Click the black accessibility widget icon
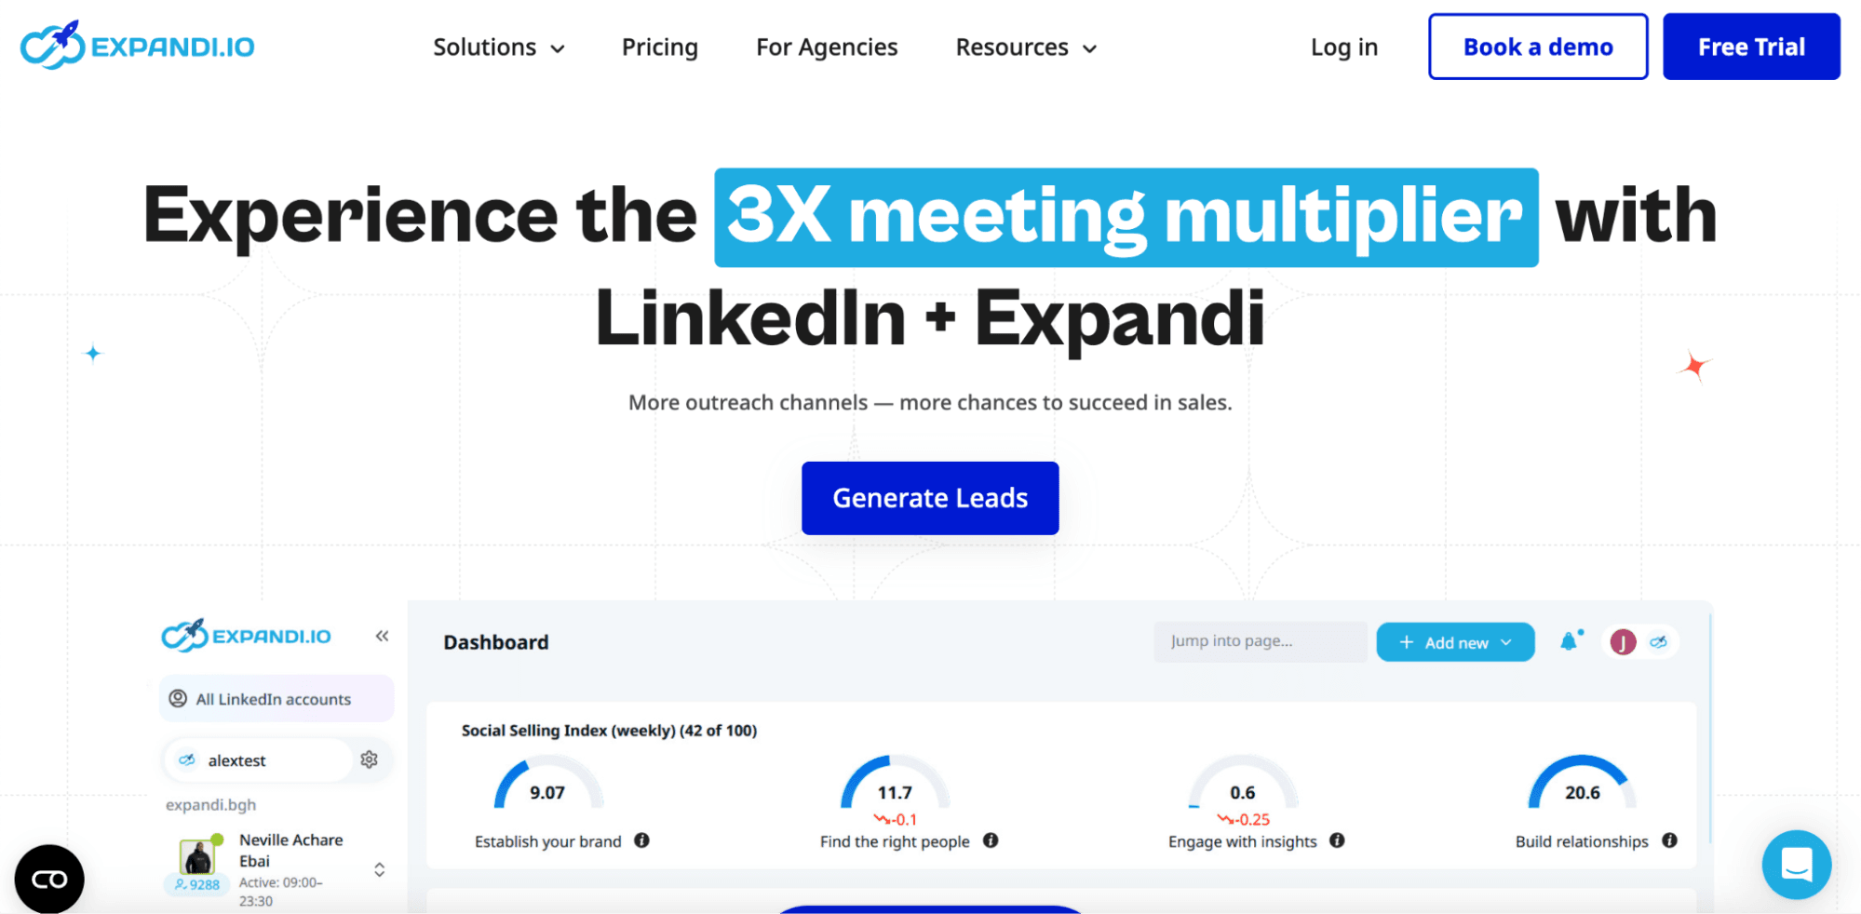This screenshot has height=914, width=1861. click(49, 879)
